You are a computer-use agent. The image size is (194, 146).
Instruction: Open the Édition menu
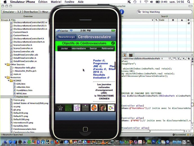pos(43,2)
